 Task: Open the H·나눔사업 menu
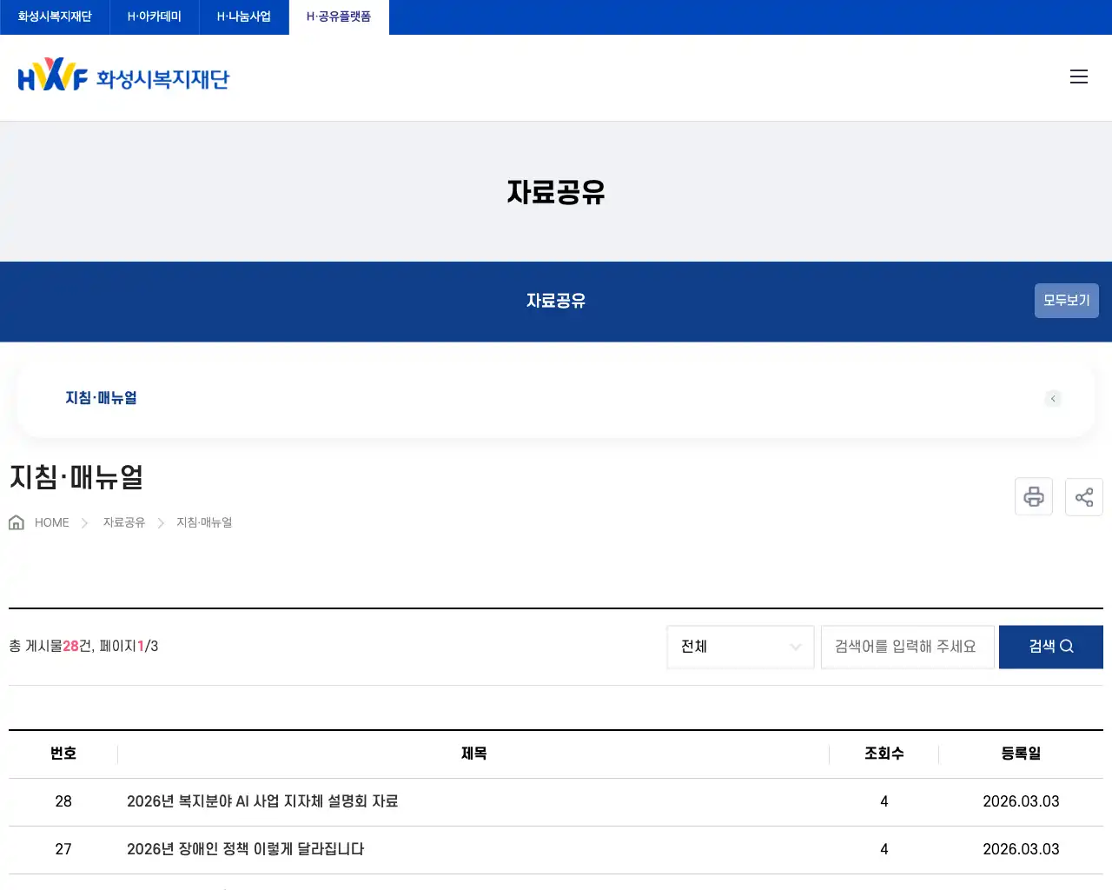pyautogui.click(x=244, y=17)
